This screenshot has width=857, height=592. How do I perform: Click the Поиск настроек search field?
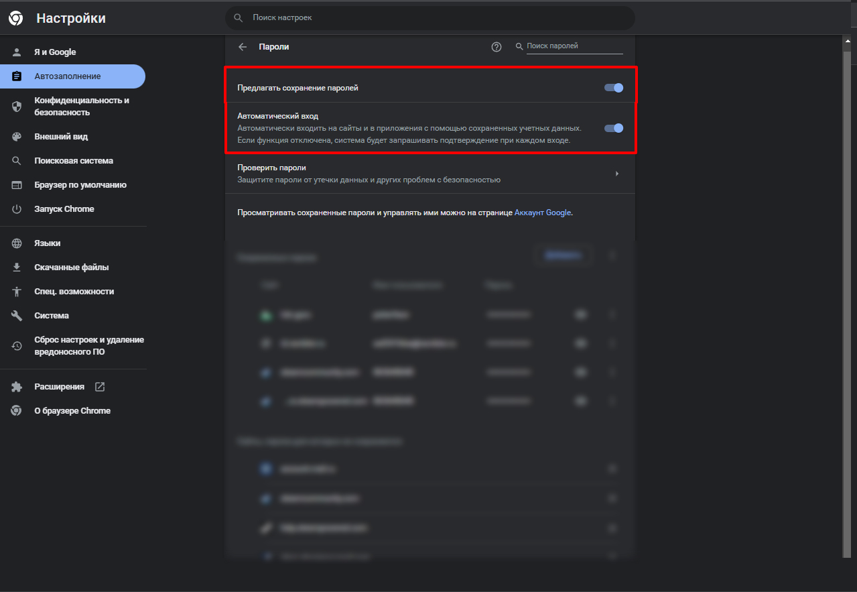(x=429, y=18)
